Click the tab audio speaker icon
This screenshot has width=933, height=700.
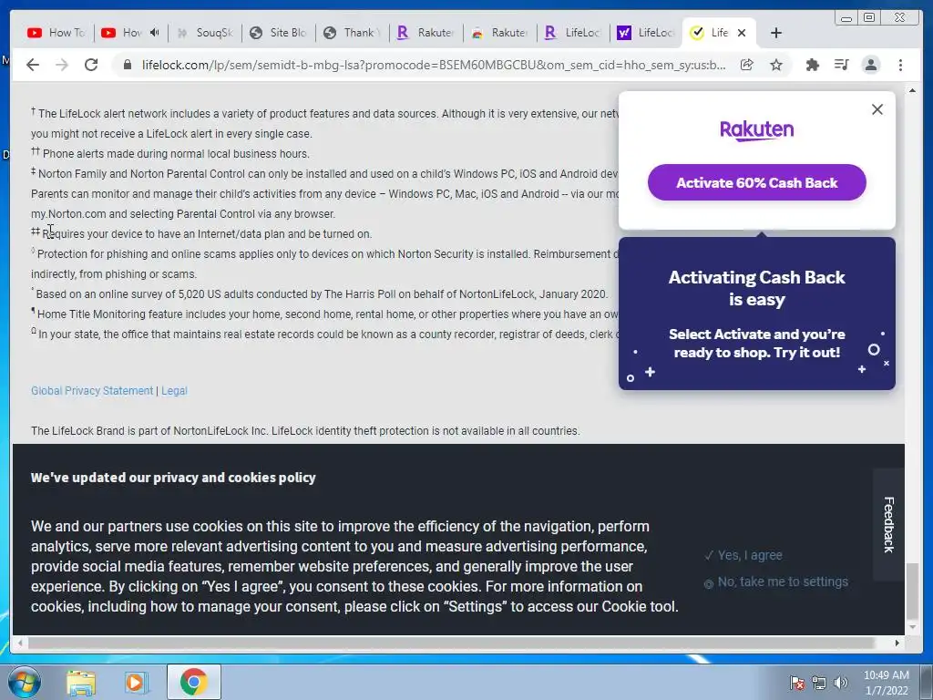pos(155,33)
